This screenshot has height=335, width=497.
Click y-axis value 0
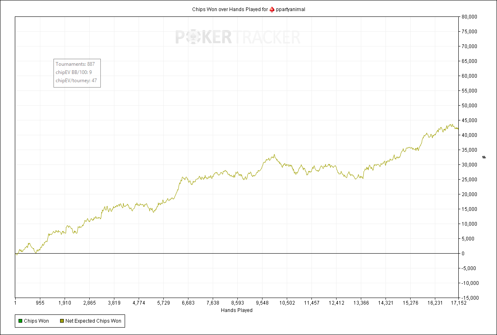(463, 254)
